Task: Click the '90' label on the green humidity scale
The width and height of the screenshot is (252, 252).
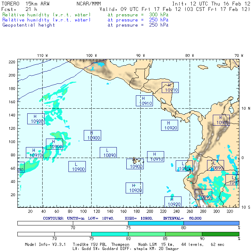Action: [202, 238]
